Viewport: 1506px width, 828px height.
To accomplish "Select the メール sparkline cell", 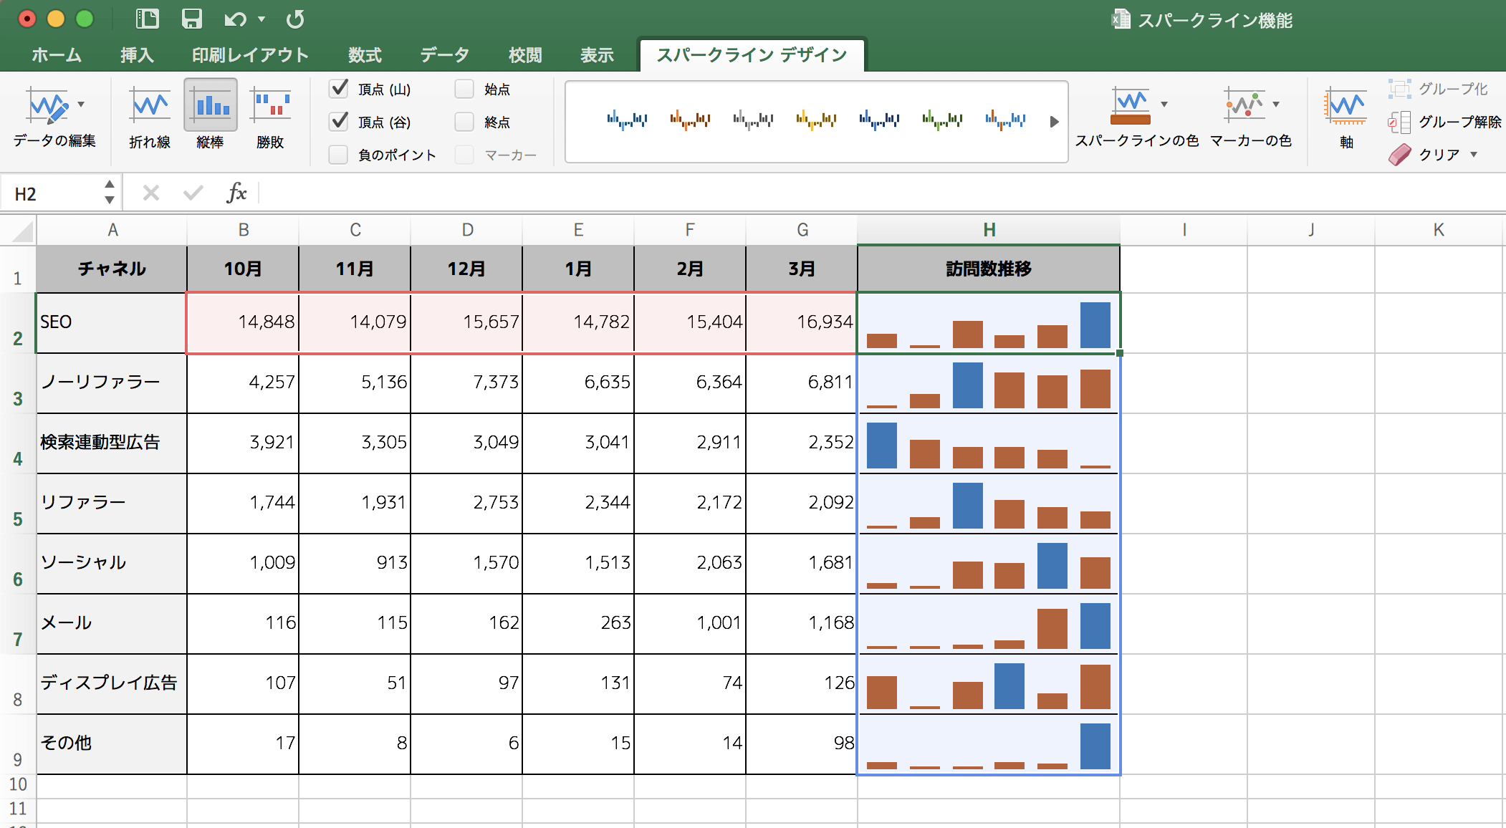I will 989,624.
